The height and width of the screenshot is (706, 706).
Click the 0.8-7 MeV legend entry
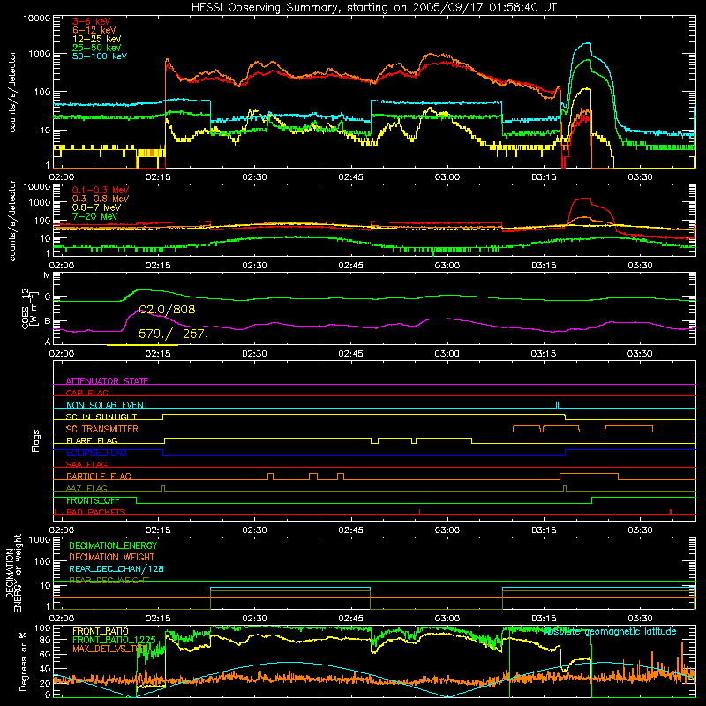click(97, 207)
